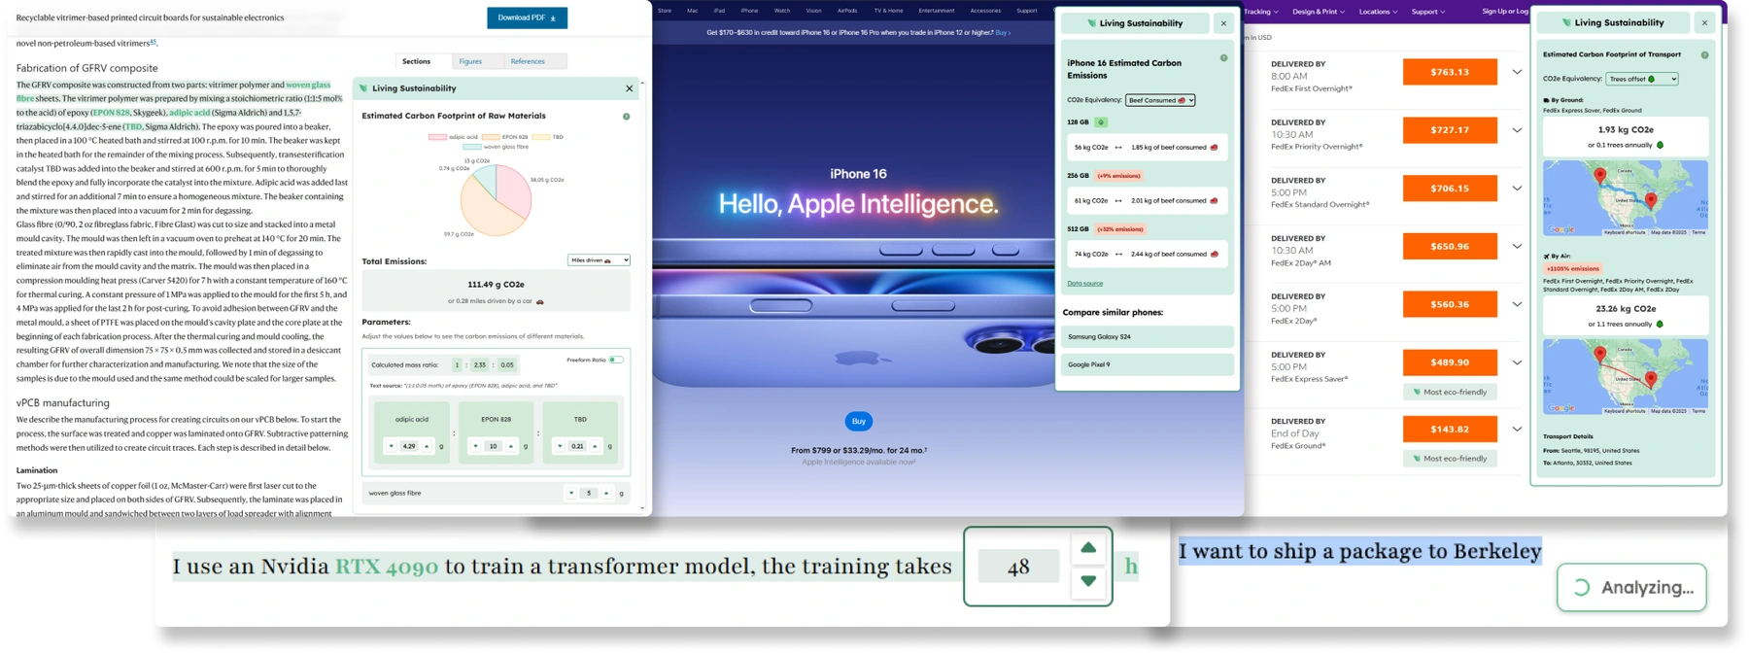Select the $763.13 shipping rate
This screenshot has width=1749, height=655.
pyautogui.click(x=1450, y=72)
